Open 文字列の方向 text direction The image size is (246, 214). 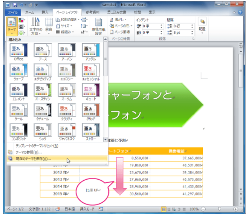click(36, 26)
